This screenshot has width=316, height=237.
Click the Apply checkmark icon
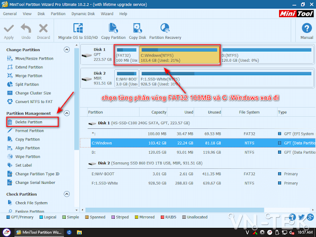(x=9, y=29)
